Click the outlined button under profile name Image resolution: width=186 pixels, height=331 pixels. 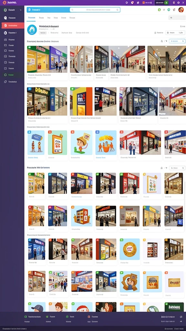pyautogui.click(x=43, y=33)
